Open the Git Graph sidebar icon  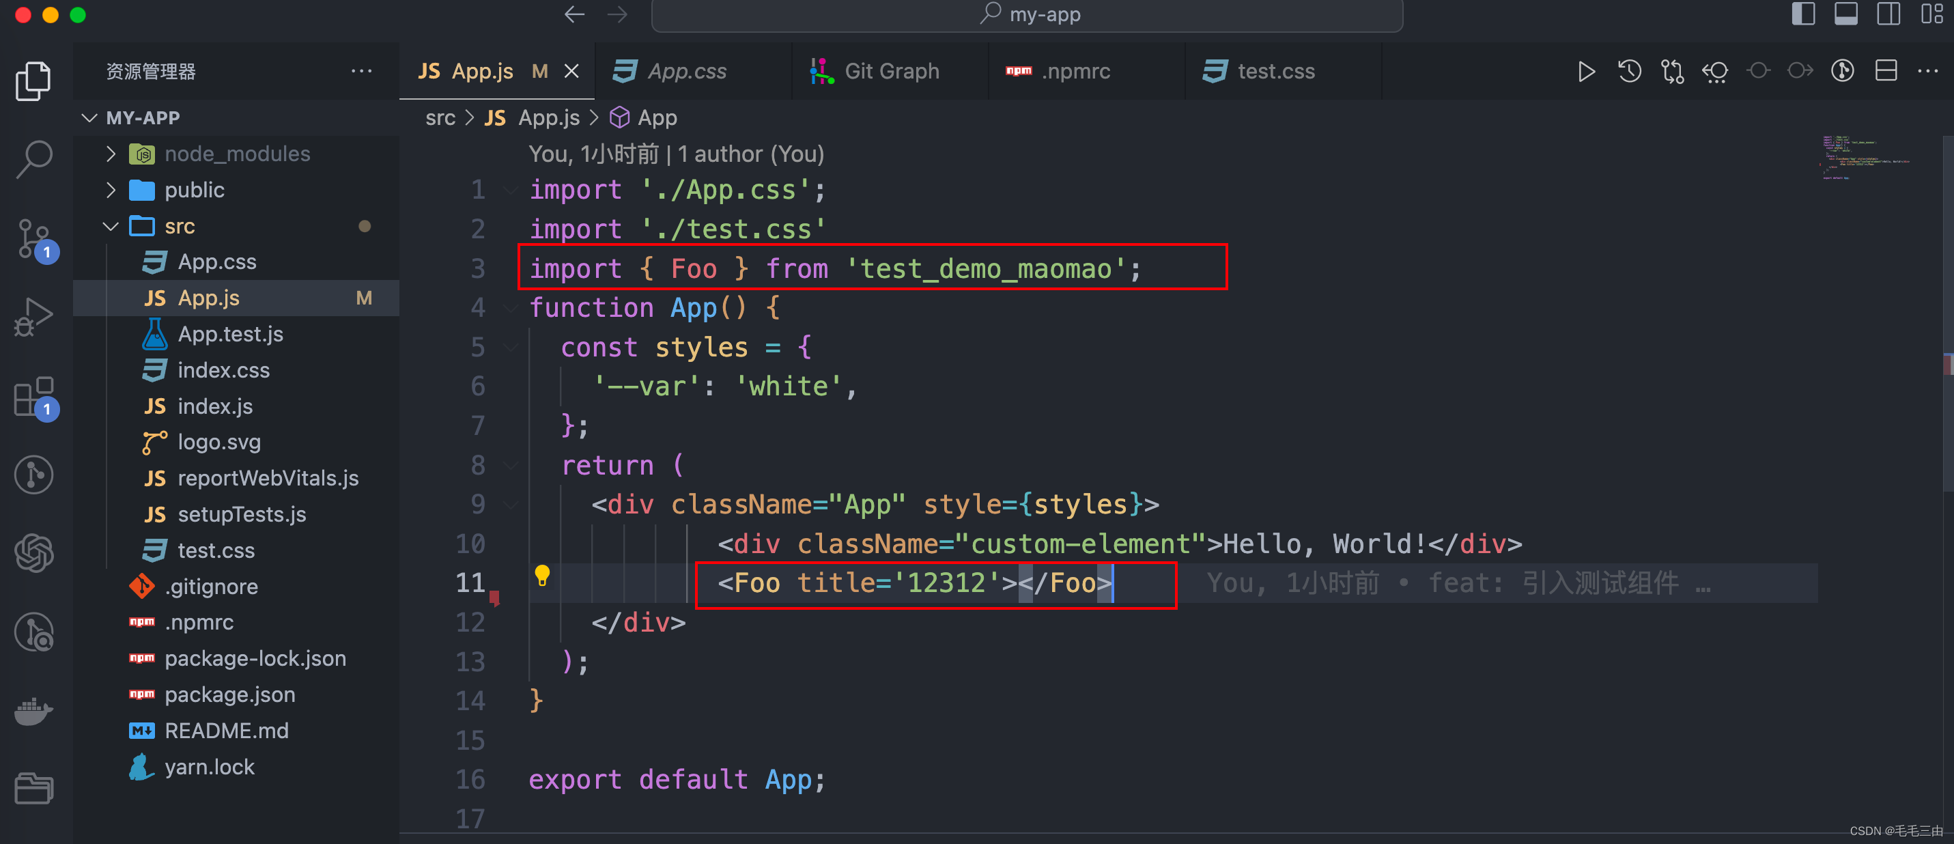(x=33, y=475)
